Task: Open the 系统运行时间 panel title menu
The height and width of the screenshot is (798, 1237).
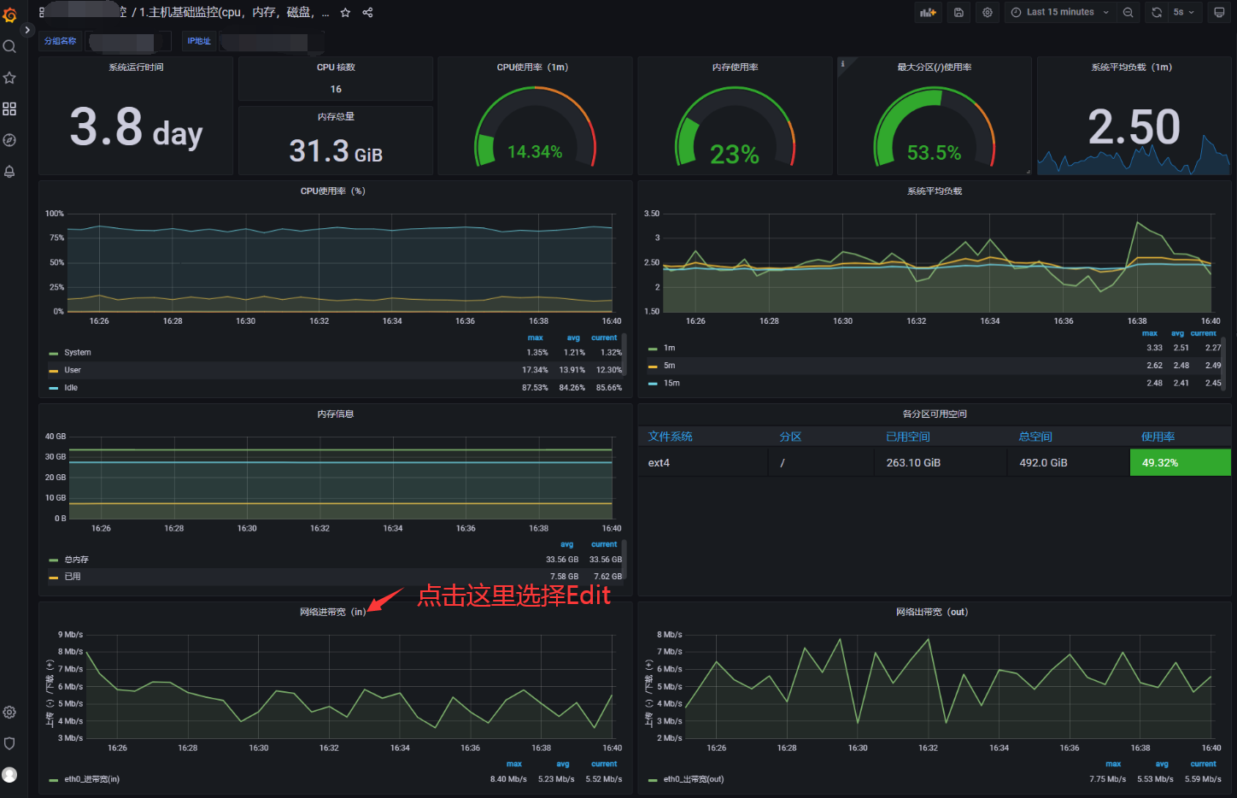Action: tap(136, 67)
